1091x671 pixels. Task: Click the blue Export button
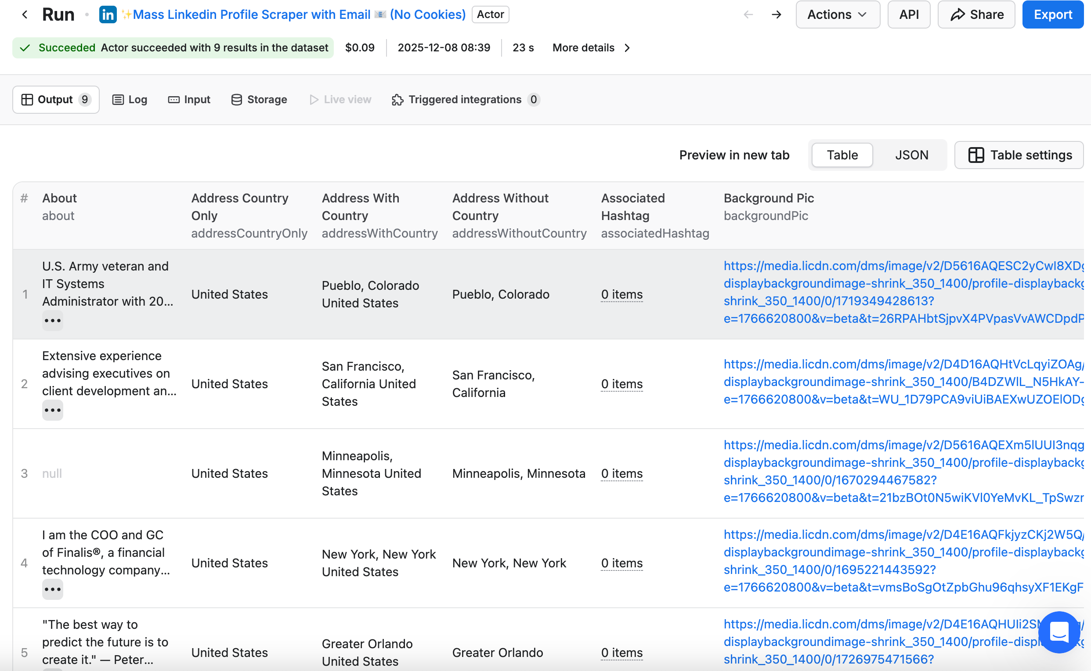1052,14
